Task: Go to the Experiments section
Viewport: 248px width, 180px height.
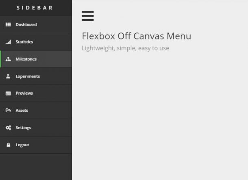Action: (x=36, y=76)
